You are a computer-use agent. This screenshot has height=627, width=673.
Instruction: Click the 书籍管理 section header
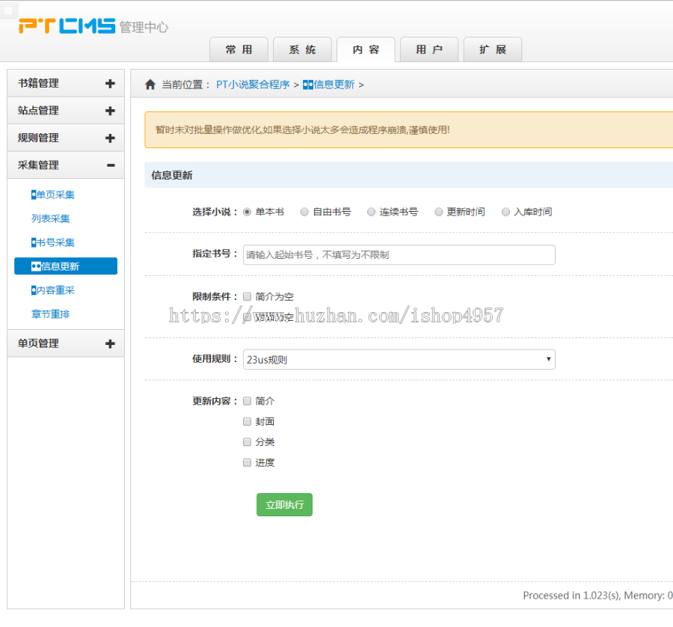click(x=66, y=83)
